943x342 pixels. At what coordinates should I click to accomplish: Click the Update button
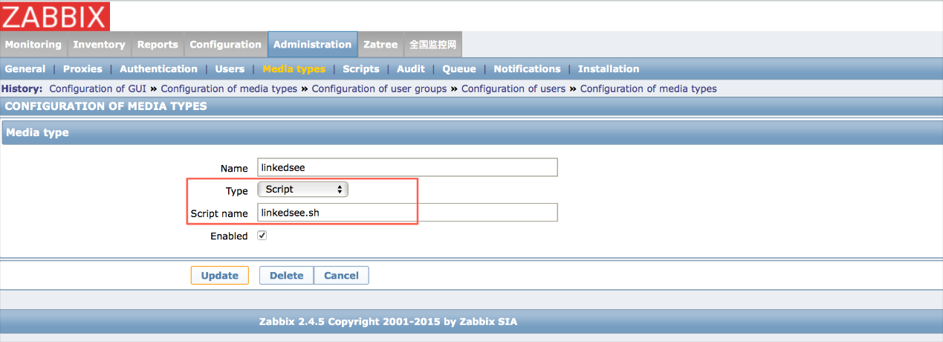[219, 275]
